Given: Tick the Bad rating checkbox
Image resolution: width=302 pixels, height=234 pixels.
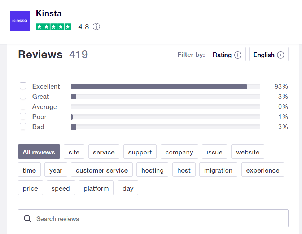Looking at the screenshot, I should click(x=23, y=126).
